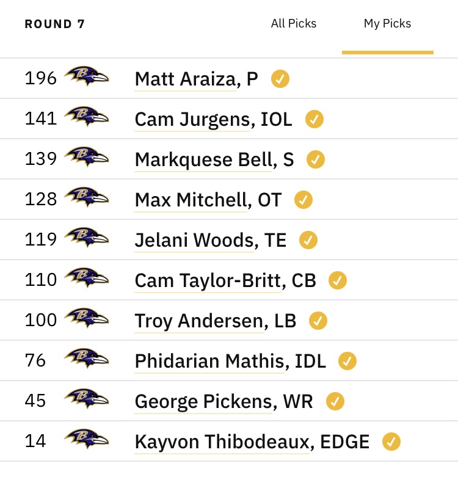Click the checkmark badge by Markquese Bell
The height and width of the screenshot is (477, 458).
click(315, 159)
